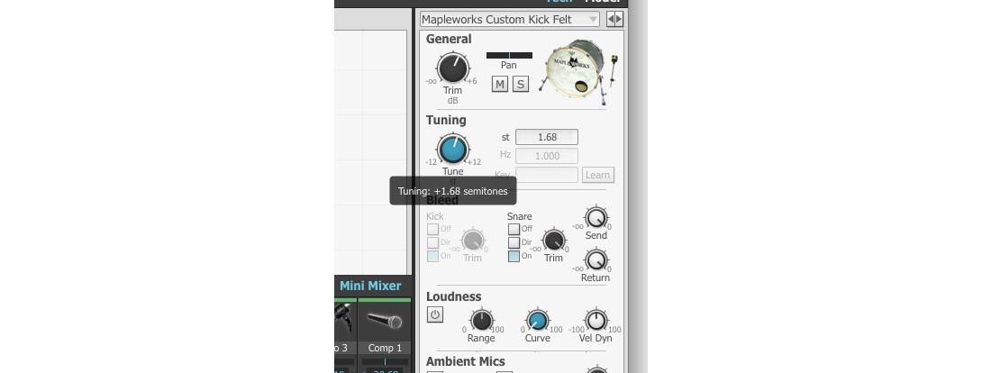This screenshot has height=373, width=982.
Task: Click the blue Loudness Curve knob
Action: [x=537, y=321]
